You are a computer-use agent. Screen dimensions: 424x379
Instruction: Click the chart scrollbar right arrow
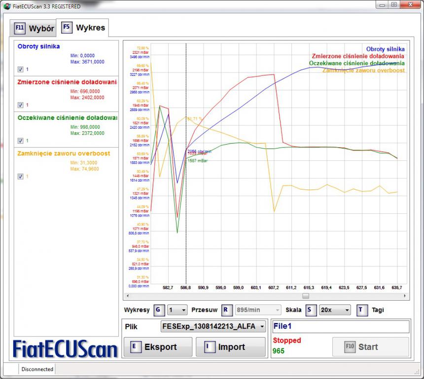pyautogui.click(x=405, y=296)
